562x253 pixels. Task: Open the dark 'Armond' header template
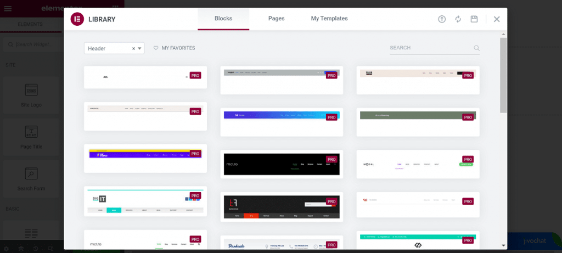pos(282,207)
